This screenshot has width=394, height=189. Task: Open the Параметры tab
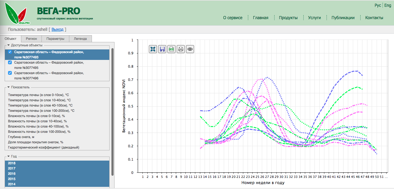tap(55, 39)
